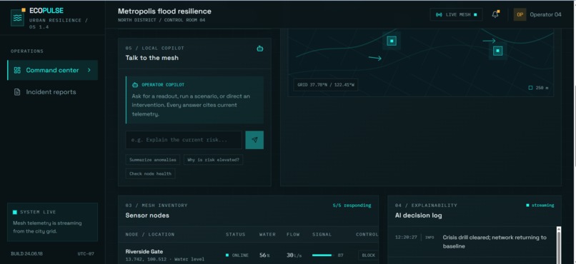Click the BUILD 24.06.18 label

[26, 254]
